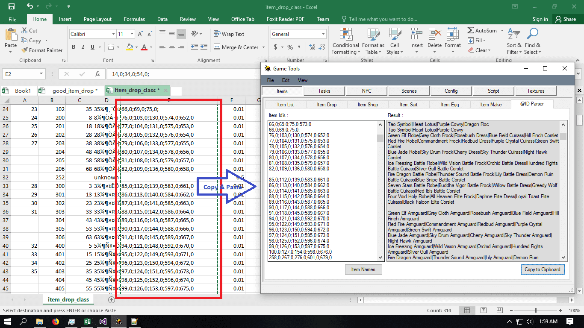Switch to good_item_drop workbook tab

click(x=70, y=91)
